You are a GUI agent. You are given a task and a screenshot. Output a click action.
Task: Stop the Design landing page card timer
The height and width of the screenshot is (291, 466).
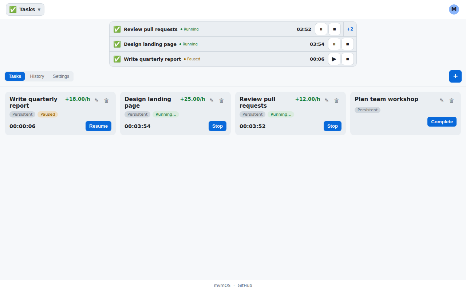[217, 126]
